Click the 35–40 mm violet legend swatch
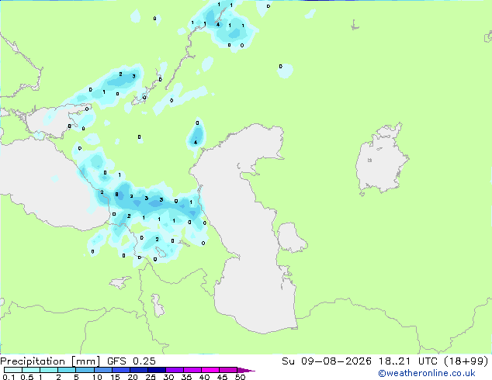Image resolution: width=492 pixels, height=380 pixels. (192, 370)
